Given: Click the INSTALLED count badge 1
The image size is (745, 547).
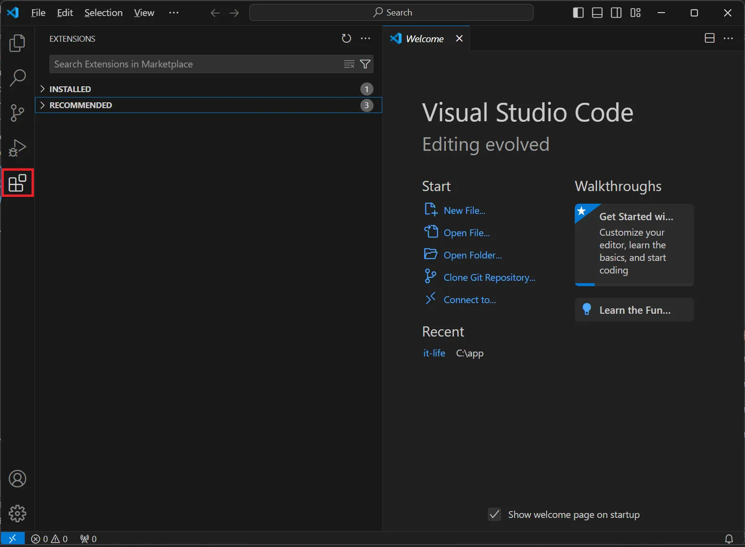Looking at the screenshot, I should pos(367,89).
